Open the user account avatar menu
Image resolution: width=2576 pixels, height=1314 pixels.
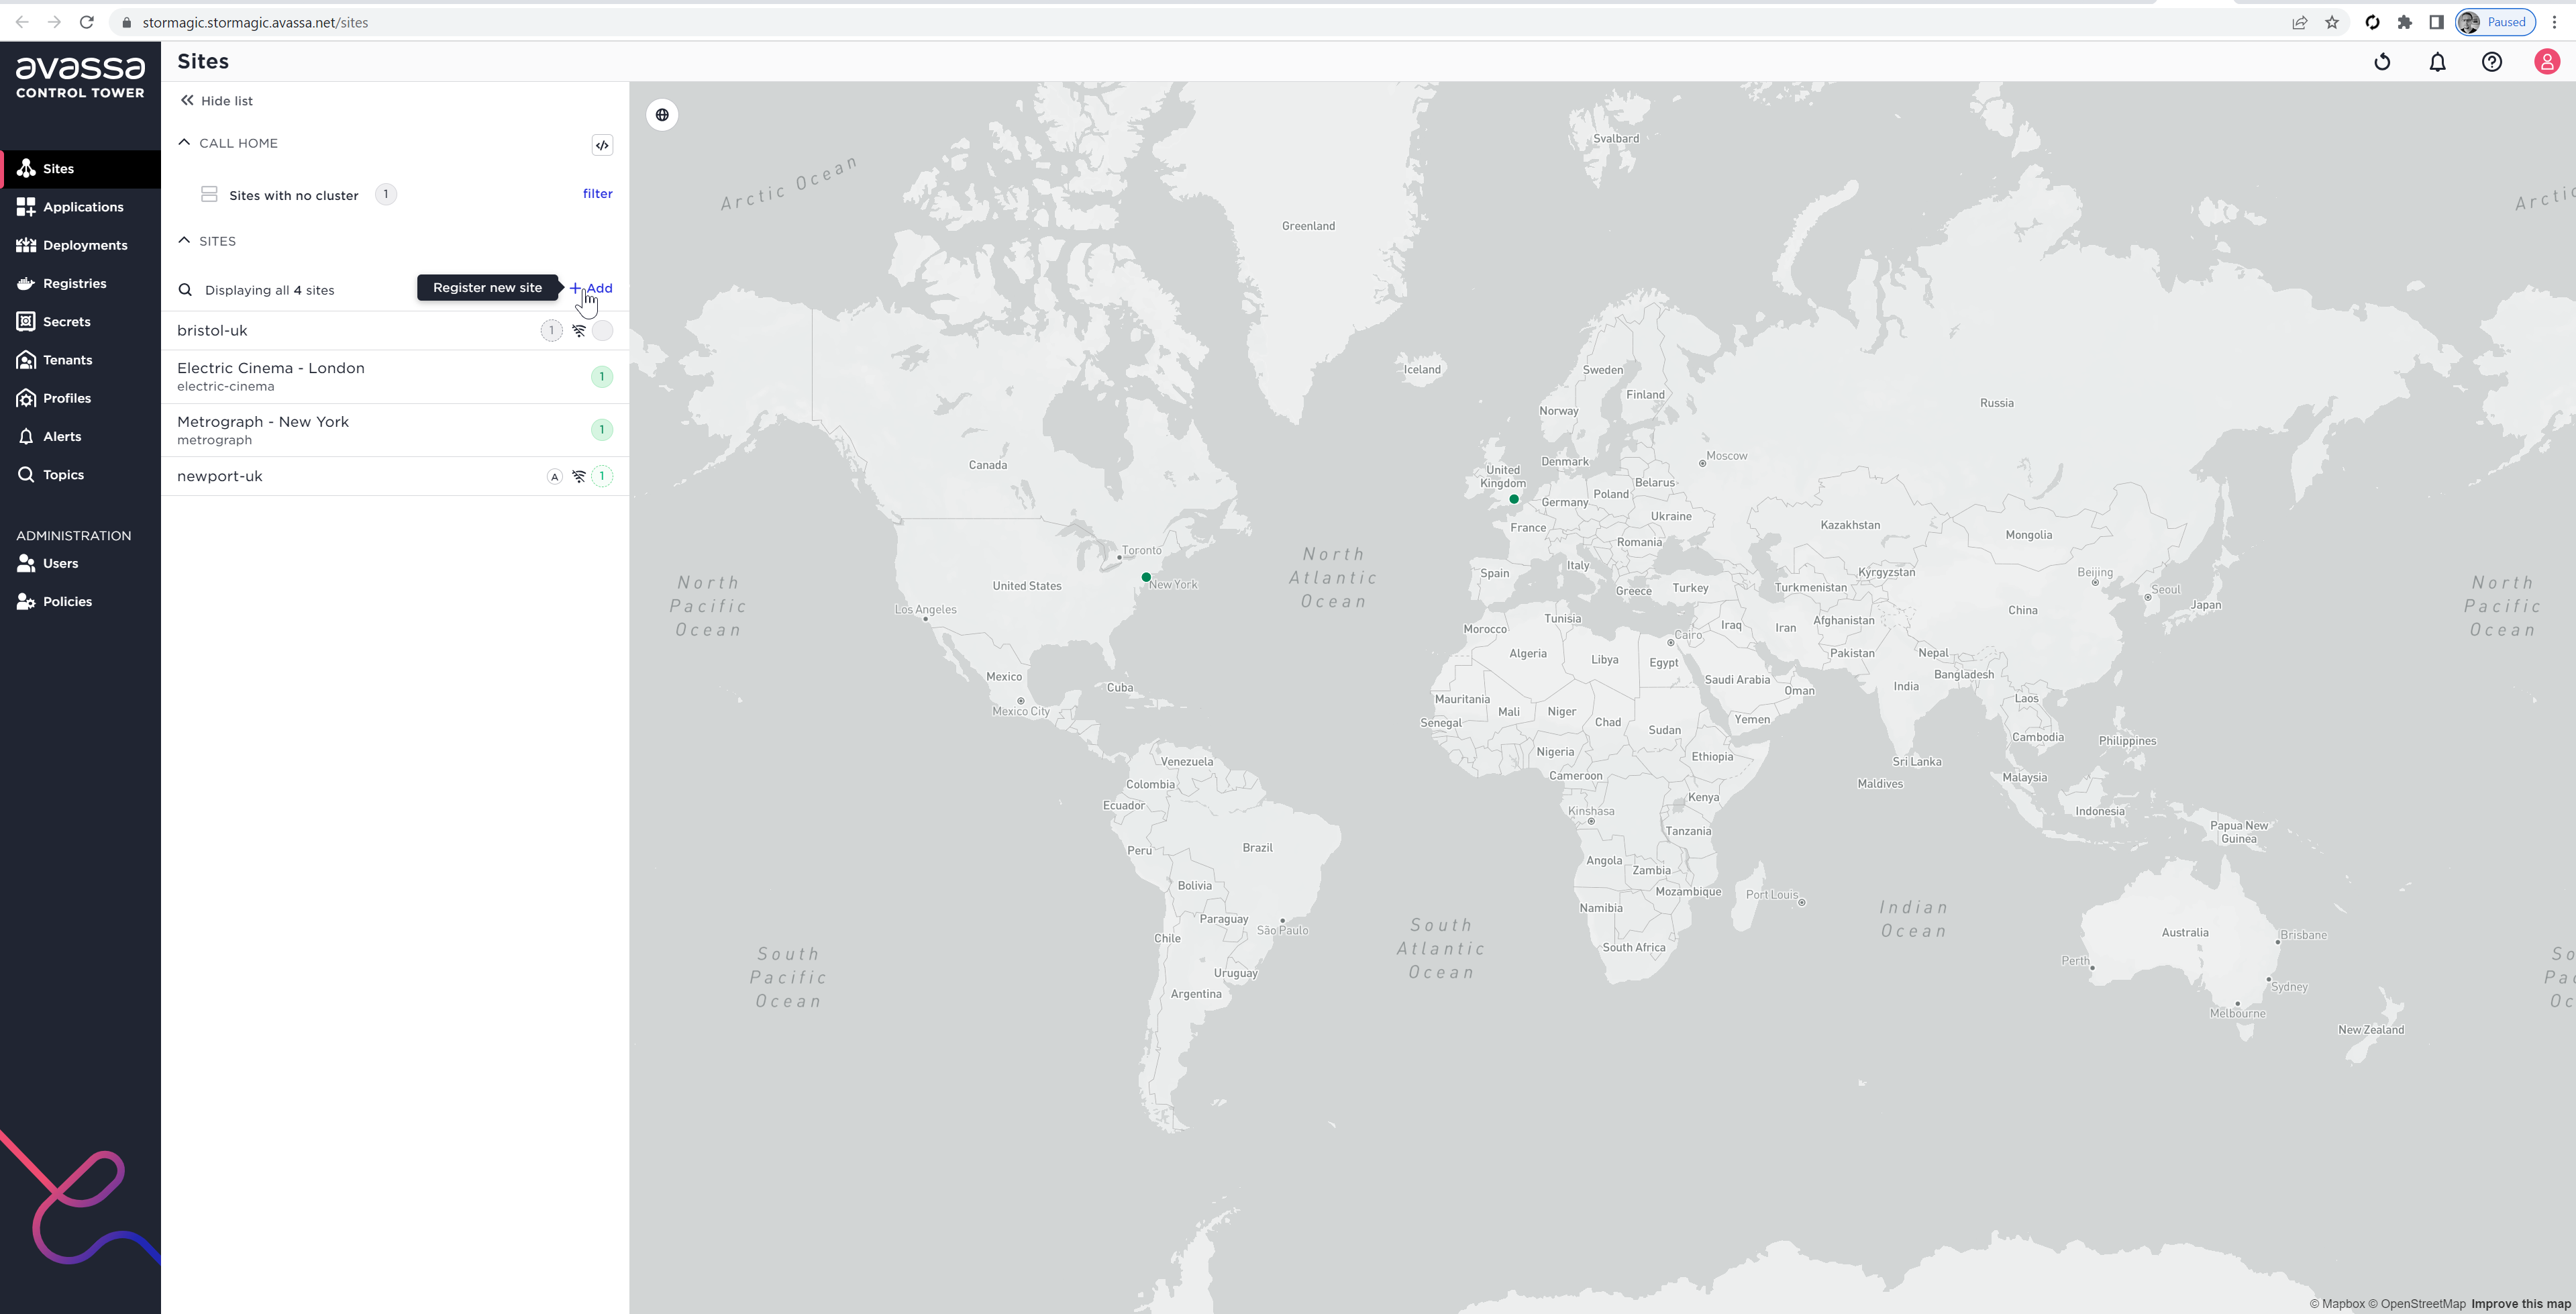2547,62
